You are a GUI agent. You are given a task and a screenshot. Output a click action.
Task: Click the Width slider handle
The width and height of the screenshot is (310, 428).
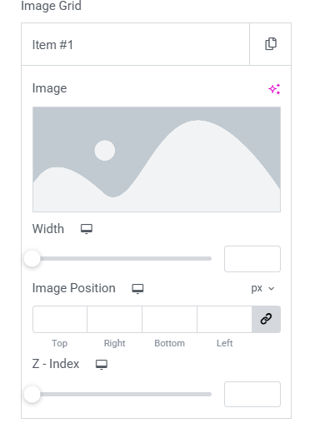[x=32, y=258]
